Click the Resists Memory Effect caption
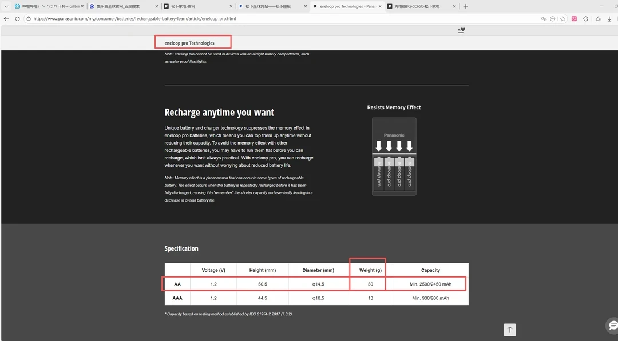The height and width of the screenshot is (341, 618). (394, 107)
